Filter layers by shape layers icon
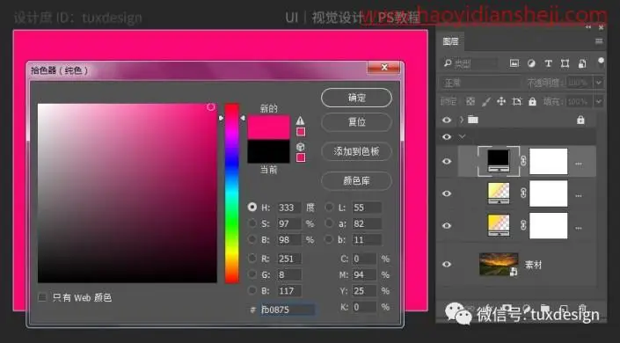 pyautogui.click(x=565, y=63)
